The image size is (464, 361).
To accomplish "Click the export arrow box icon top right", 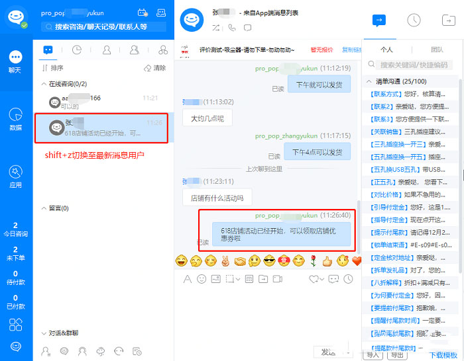I will coord(449,20).
